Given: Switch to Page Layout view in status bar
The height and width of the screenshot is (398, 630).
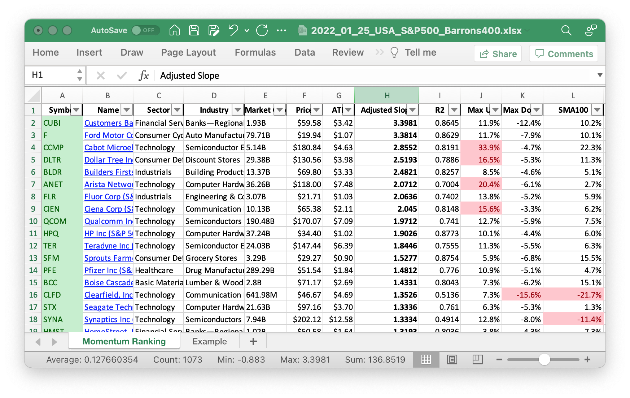Looking at the screenshot, I should click(x=452, y=359).
